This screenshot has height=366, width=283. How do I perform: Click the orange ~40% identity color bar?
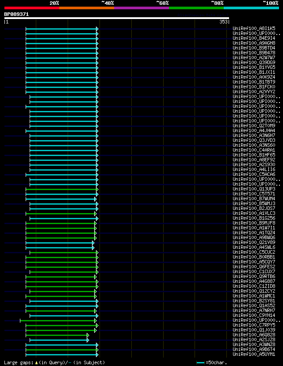click(x=87, y=8)
